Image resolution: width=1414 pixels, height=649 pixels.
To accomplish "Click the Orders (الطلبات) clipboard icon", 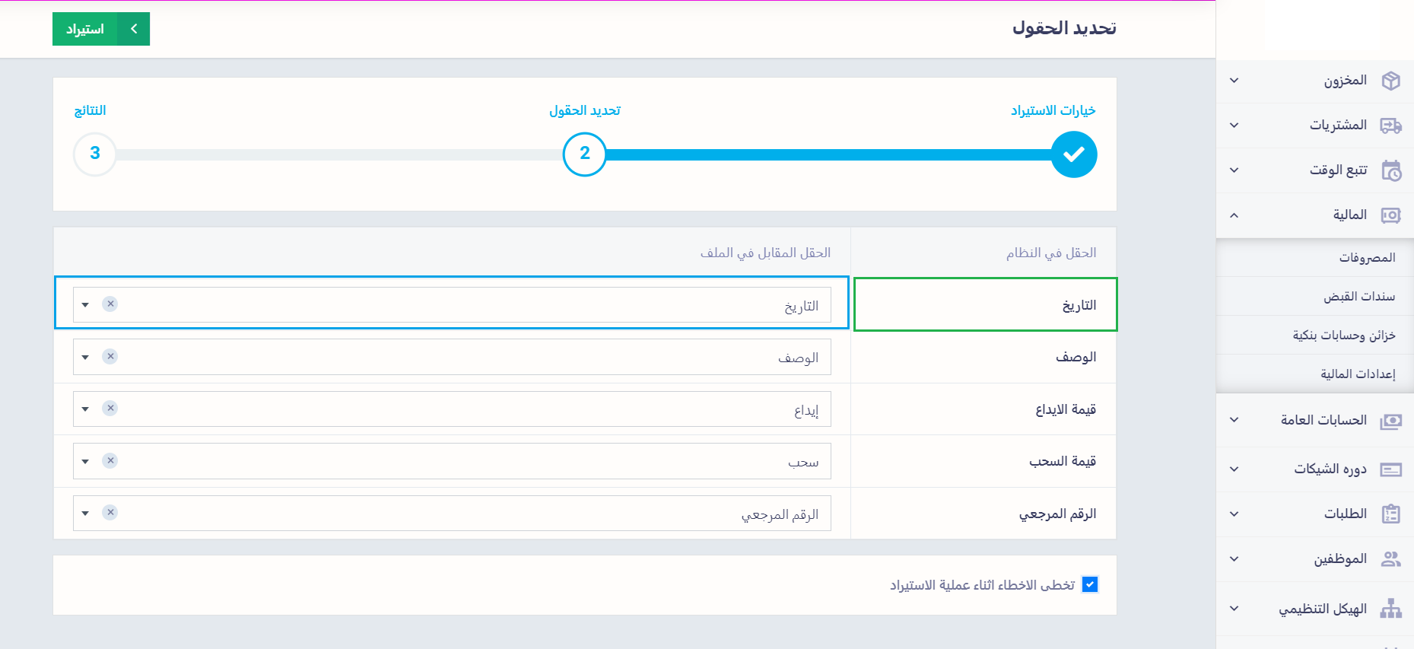I will 1390,514.
